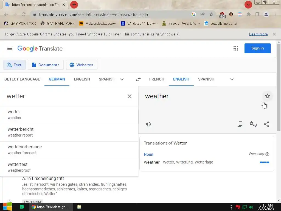Switch to Chrome window on the taskbar

coord(51,207)
